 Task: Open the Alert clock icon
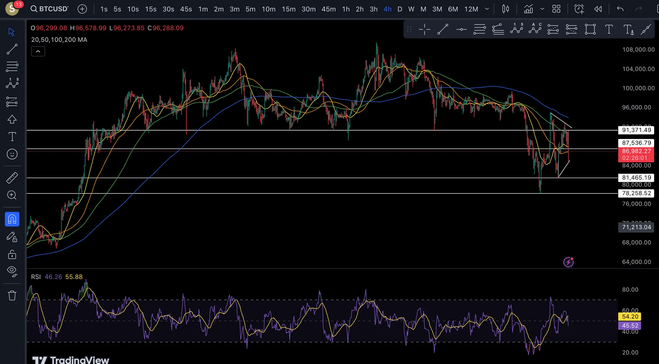[579, 9]
